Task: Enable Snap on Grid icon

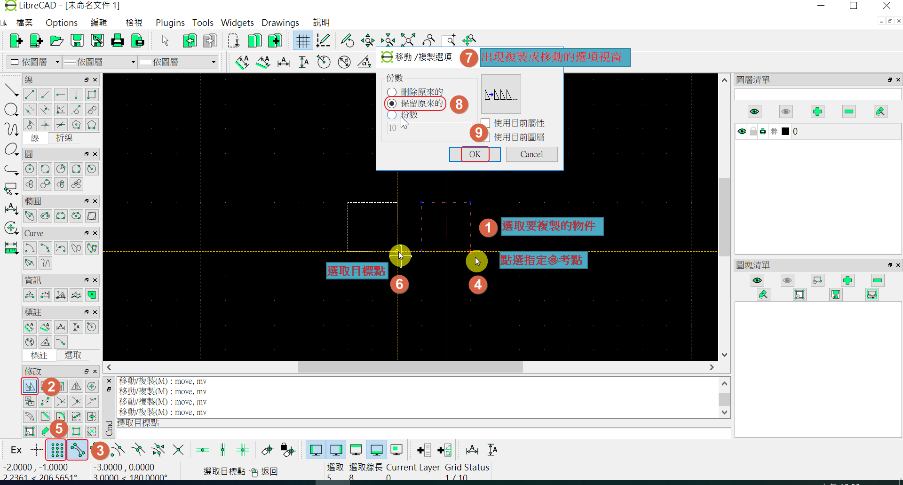Action: (x=57, y=450)
